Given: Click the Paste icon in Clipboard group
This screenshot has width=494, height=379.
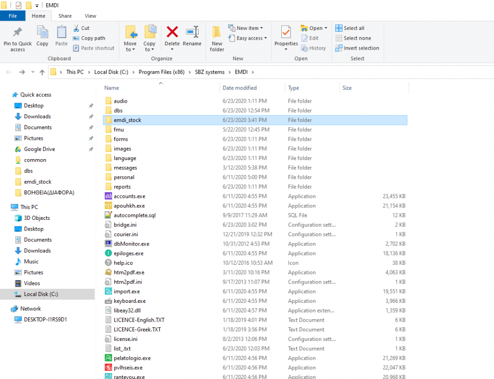Looking at the screenshot, I should pos(62,32).
